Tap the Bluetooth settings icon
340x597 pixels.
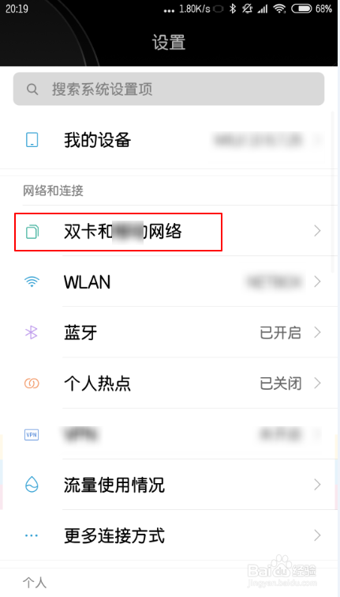click(x=31, y=333)
